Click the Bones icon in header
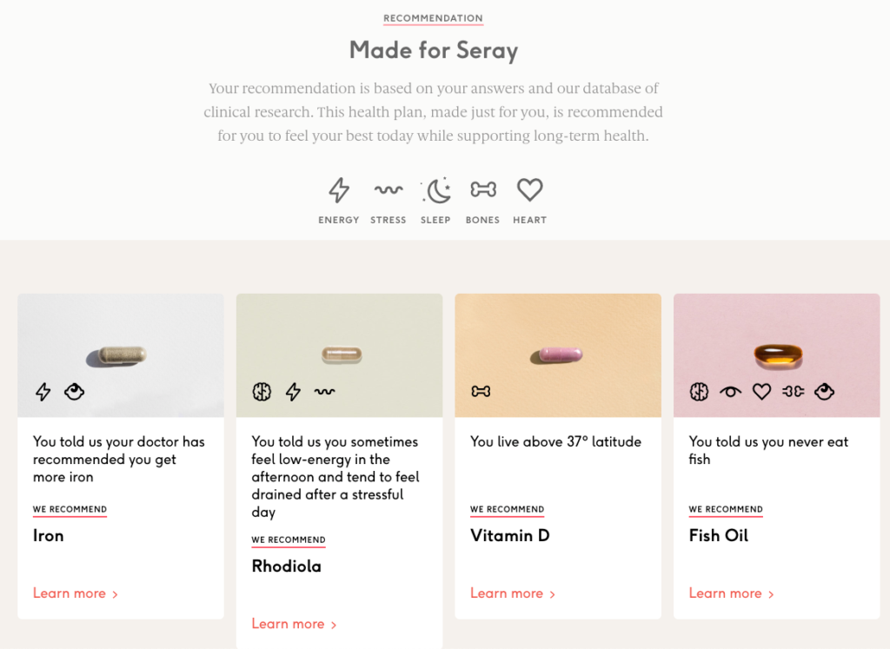This screenshot has width=890, height=649. [x=482, y=190]
